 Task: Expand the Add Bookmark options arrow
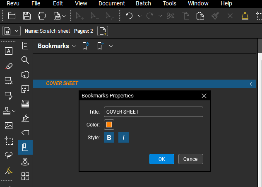coord(111,46)
